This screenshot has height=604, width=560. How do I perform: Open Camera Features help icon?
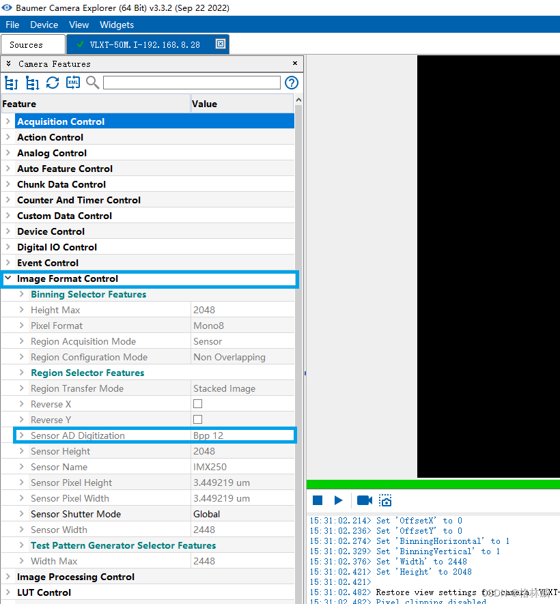pos(292,83)
